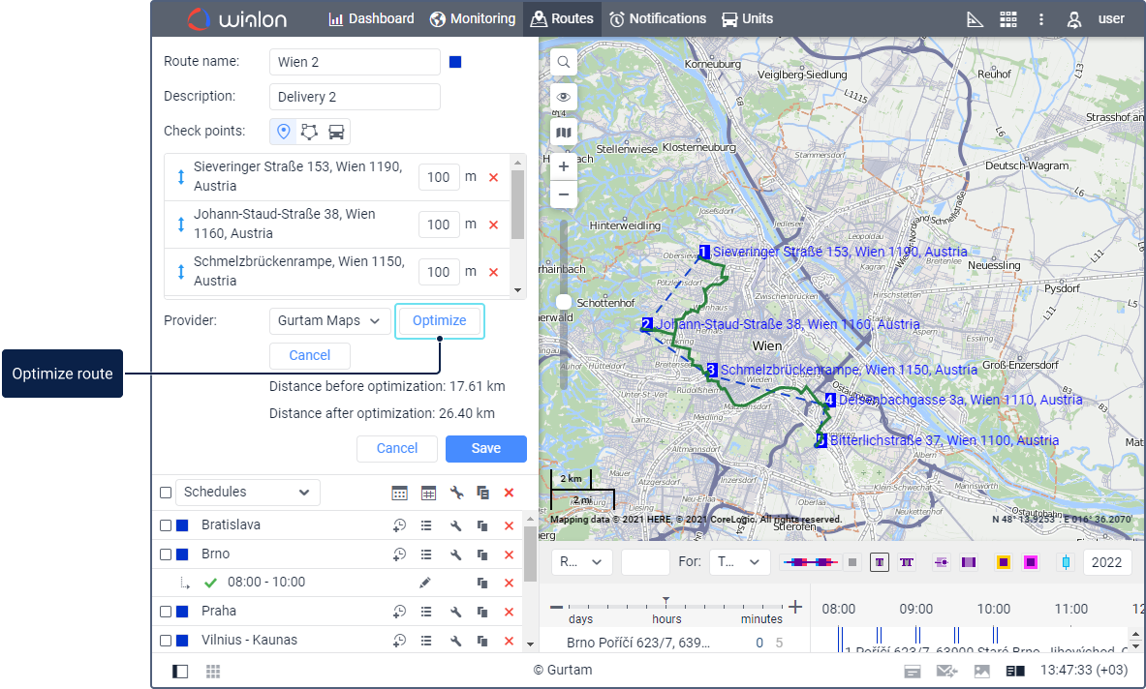Open the map layers icon
The image size is (1146, 689).
(x=563, y=132)
